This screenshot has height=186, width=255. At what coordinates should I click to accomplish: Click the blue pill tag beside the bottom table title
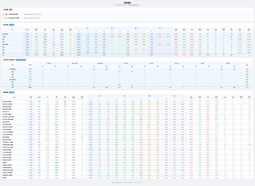click(12, 92)
